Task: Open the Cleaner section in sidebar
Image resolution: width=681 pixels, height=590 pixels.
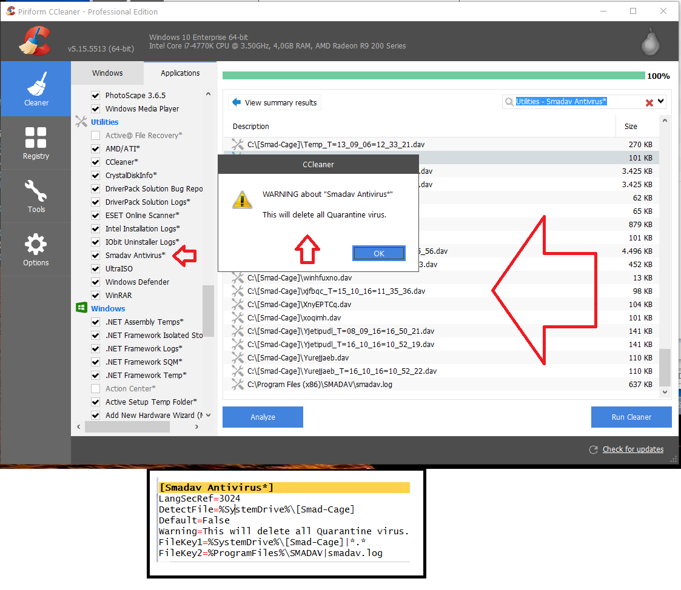Action: (x=36, y=88)
